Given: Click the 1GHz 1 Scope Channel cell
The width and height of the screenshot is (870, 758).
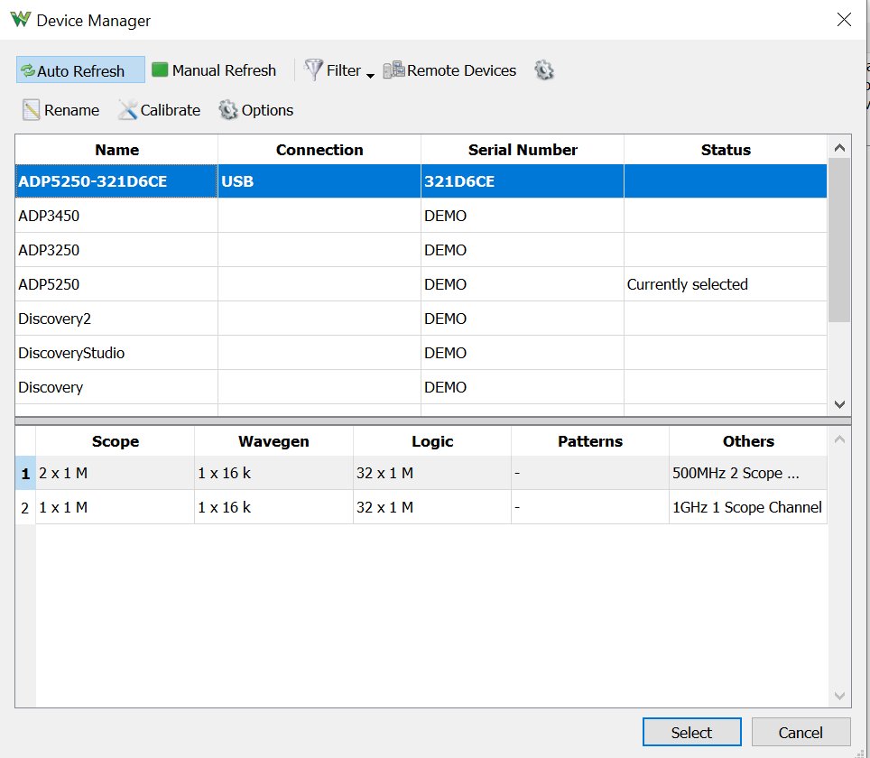Looking at the screenshot, I should click(x=748, y=507).
